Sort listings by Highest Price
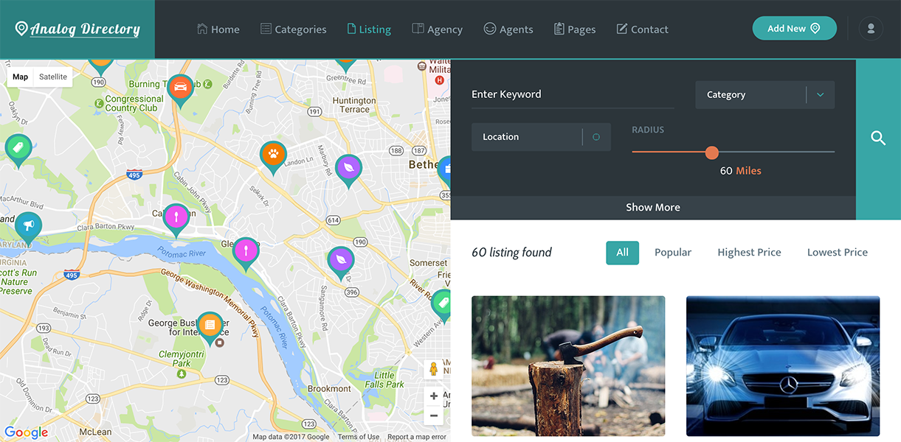Viewport: 901px width, 442px height. coord(749,253)
